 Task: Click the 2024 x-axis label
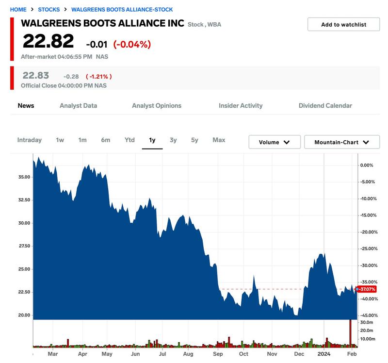324,354
